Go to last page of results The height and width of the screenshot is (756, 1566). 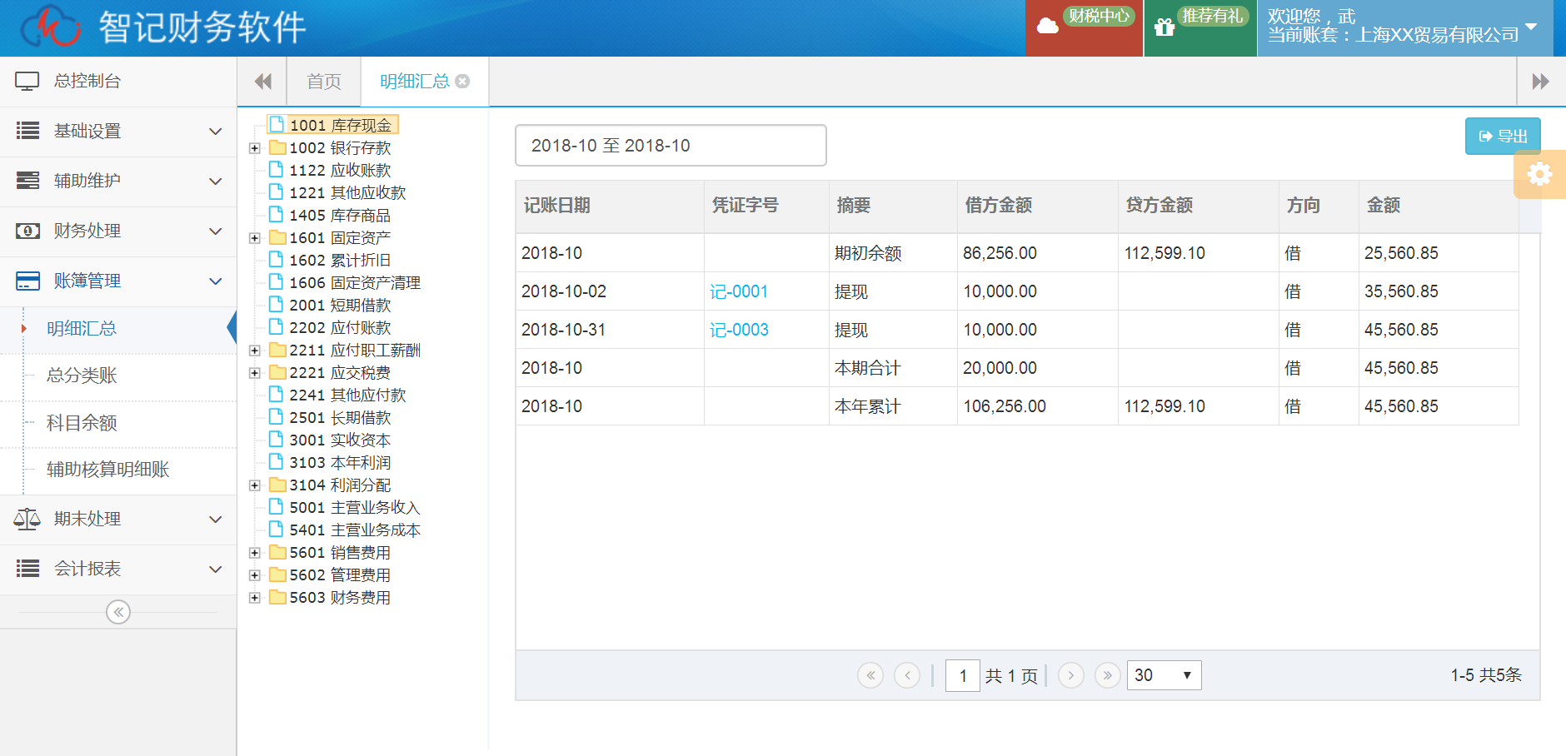tap(1107, 675)
